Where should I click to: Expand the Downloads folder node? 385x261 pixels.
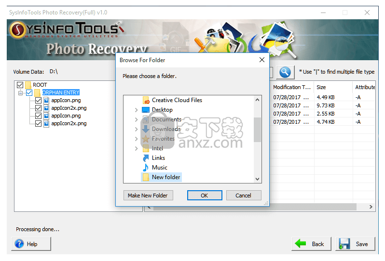[x=136, y=129]
